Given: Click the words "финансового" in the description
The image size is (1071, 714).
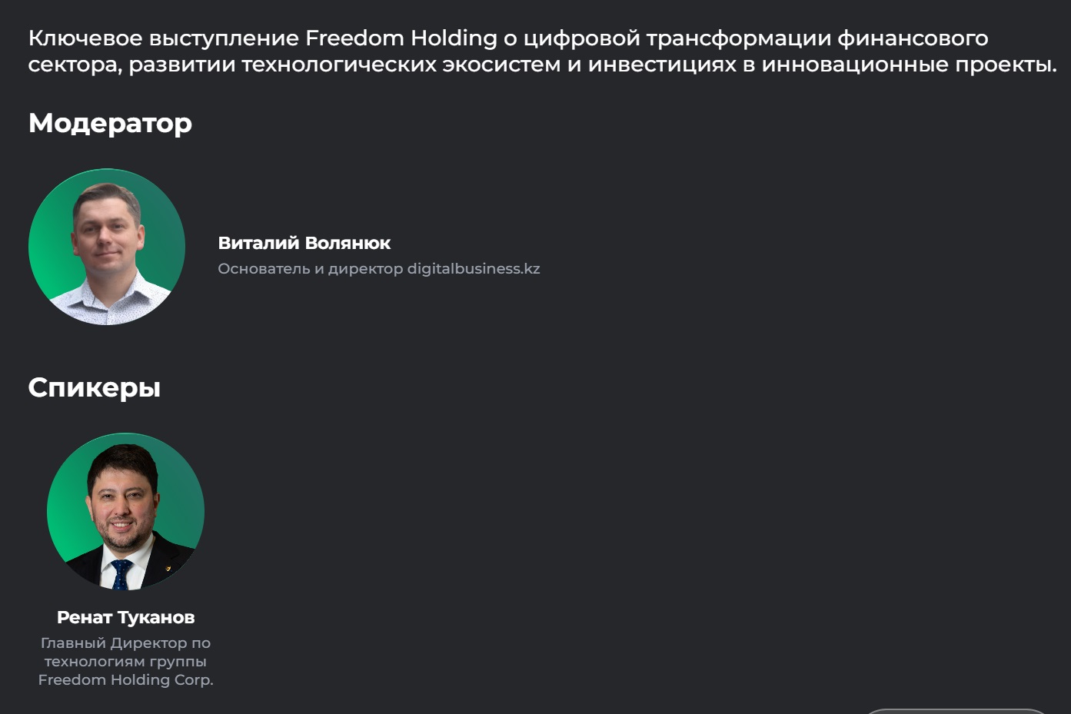Looking at the screenshot, I should pyautogui.click(x=913, y=38).
